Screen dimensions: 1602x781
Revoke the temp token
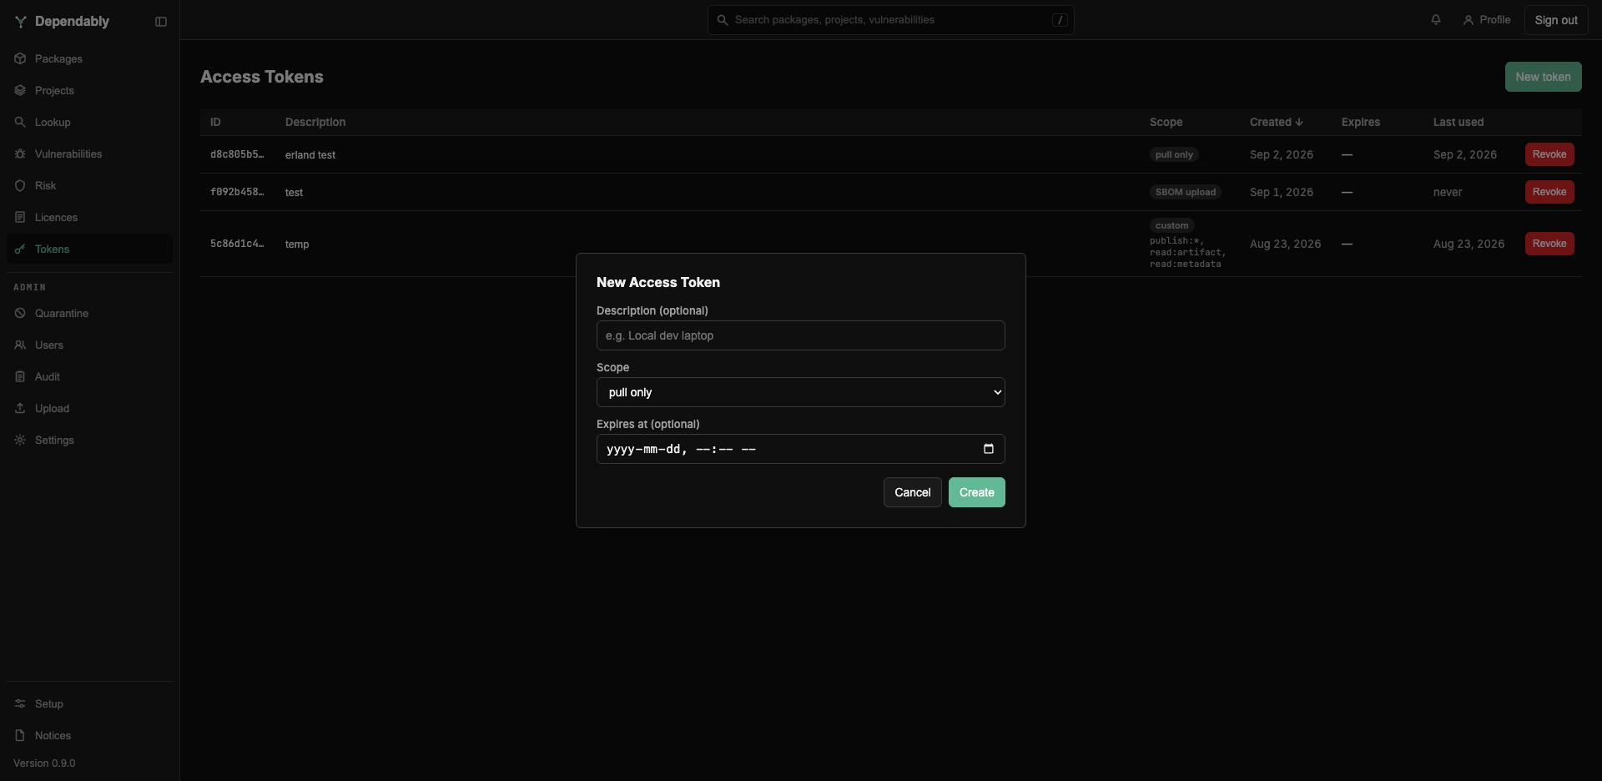(1549, 244)
